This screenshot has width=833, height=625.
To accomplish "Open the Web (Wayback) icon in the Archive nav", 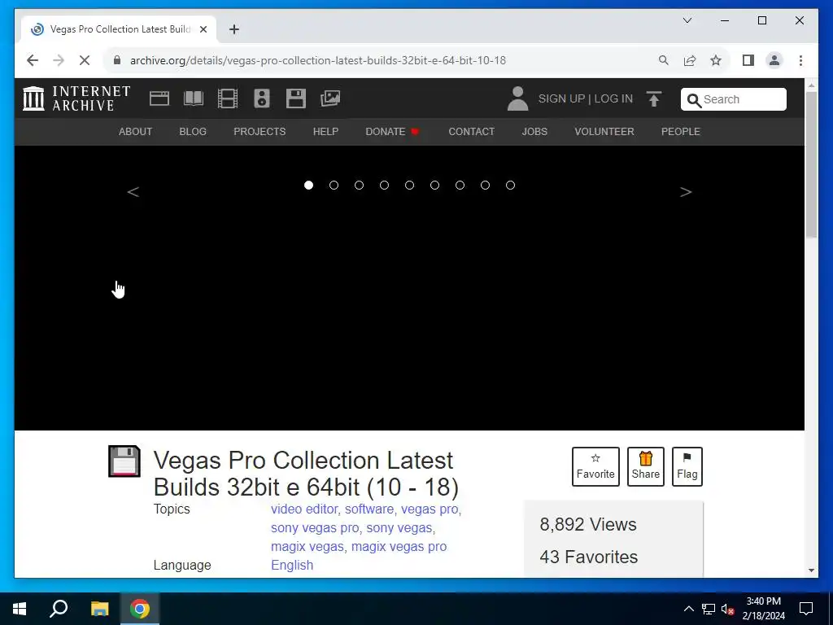I will pyautogui.click(x=159, y=98).
